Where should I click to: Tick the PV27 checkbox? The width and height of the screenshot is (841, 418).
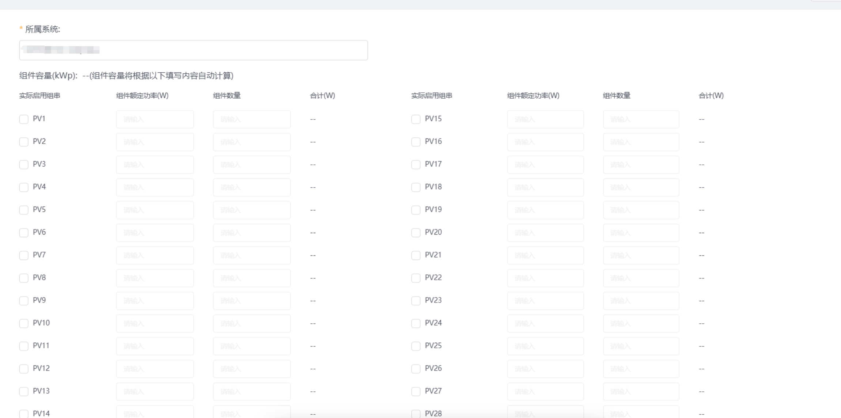(416, 391)
